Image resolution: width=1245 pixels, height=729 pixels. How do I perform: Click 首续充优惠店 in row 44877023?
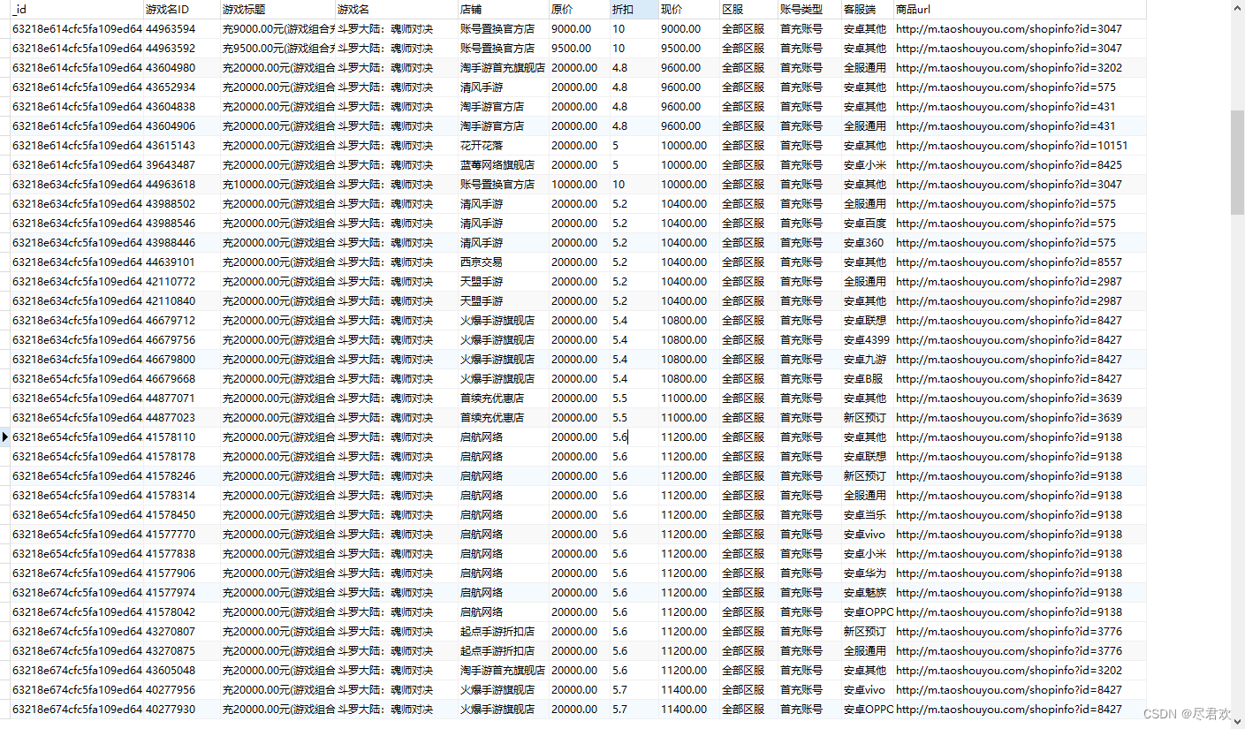point(504,418)
